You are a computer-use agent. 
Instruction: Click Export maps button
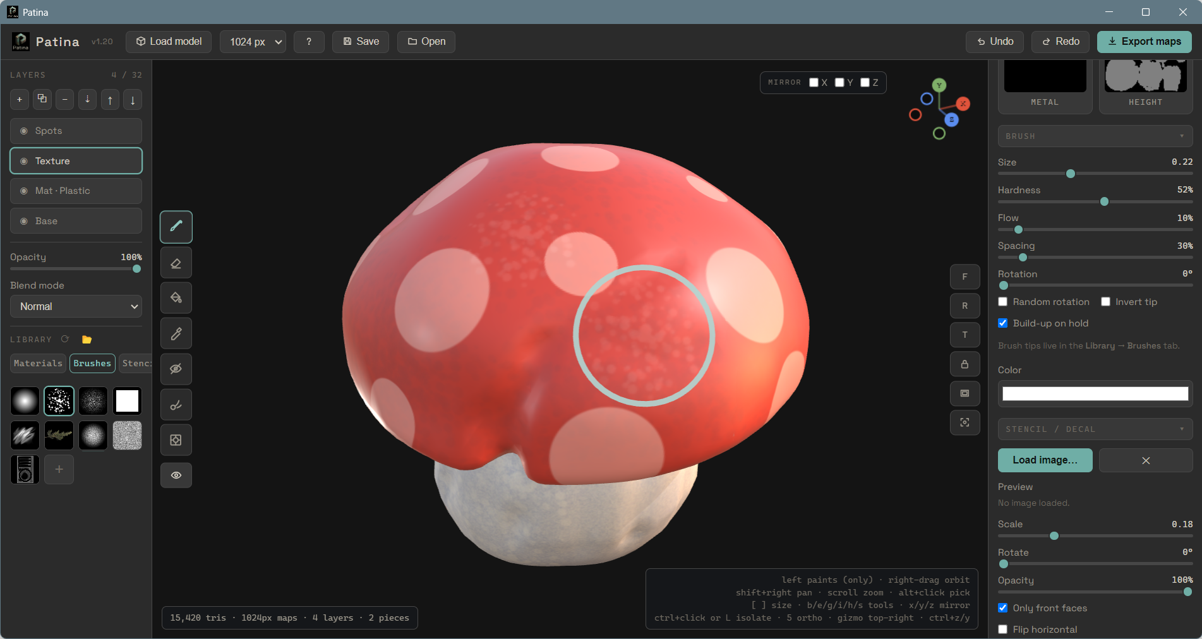tap(1144, 42)
